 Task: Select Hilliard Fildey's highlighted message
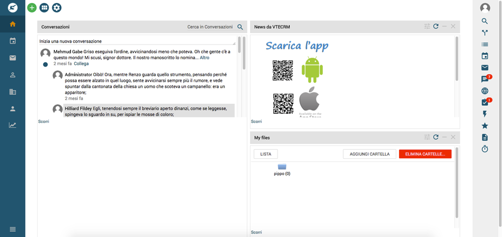[x=149, y=111]
